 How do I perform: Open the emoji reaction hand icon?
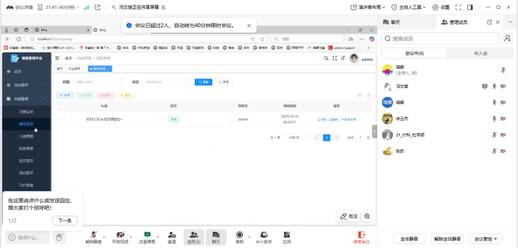pyautogui.click(x=59, y=238)
